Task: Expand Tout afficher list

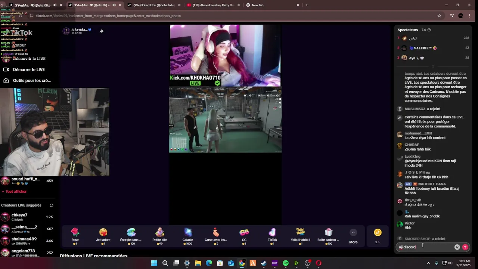Action: pyautogui.click(x=14, y=192)
